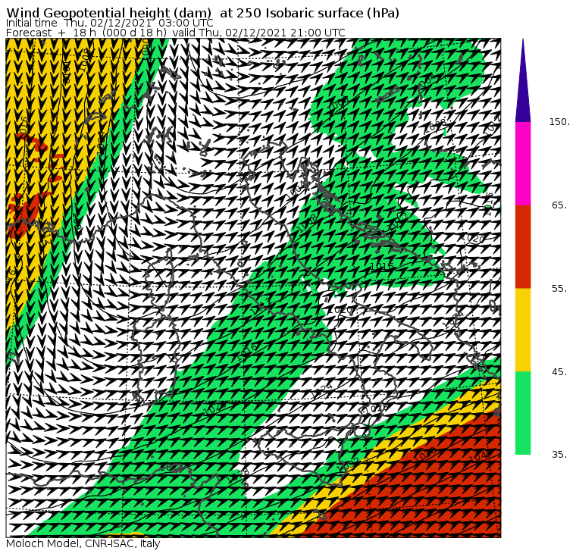
Task: Select the 'Initial time Thu, 02/12/2021 03:00 UTC' line
Action: 109,23
